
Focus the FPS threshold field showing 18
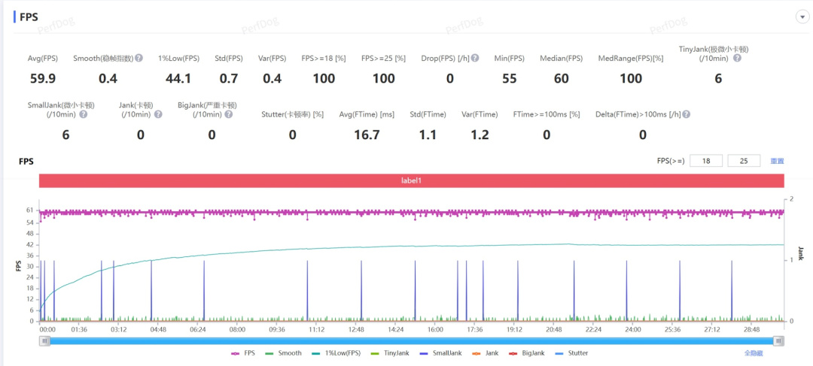(706, 161)
